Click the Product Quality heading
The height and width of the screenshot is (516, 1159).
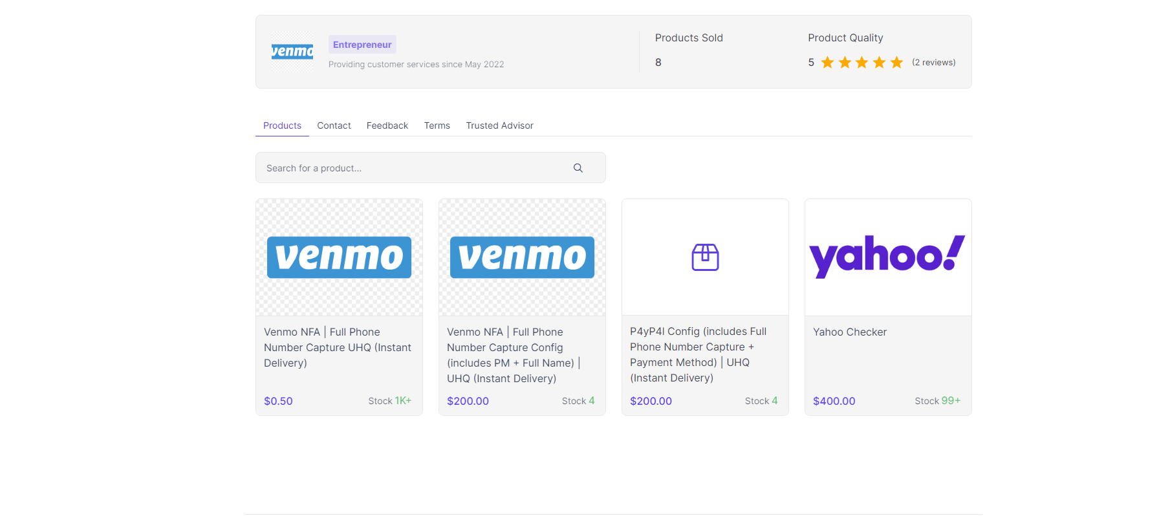pos(845,38)
